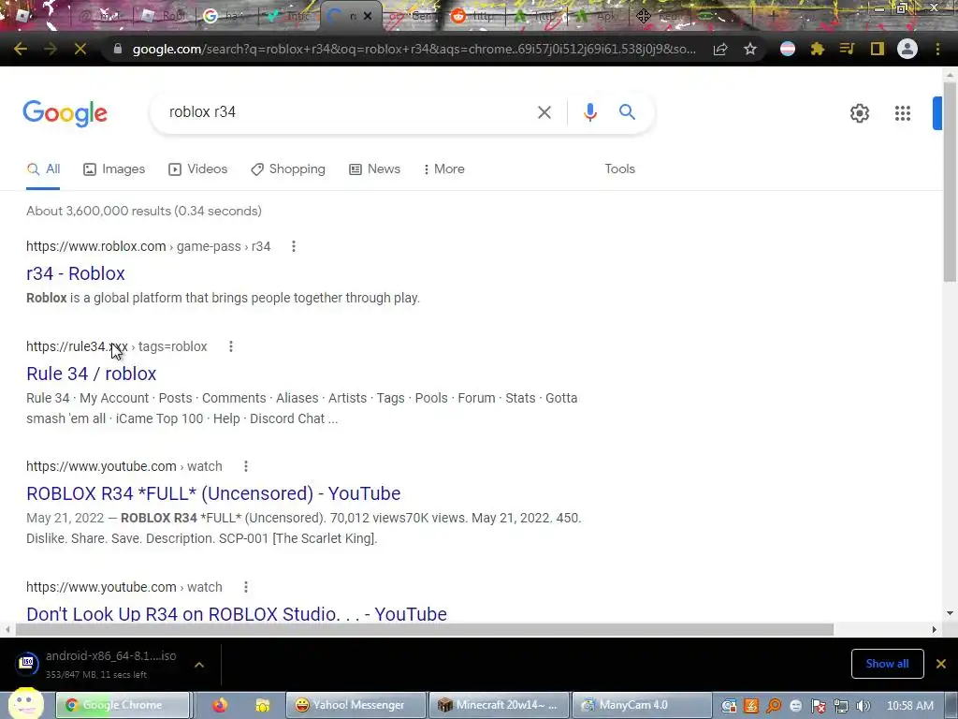Expand the android-x86 download options chevron
Image resolution: width=958 pixels, height=719 pixels.
coord(199,665)
